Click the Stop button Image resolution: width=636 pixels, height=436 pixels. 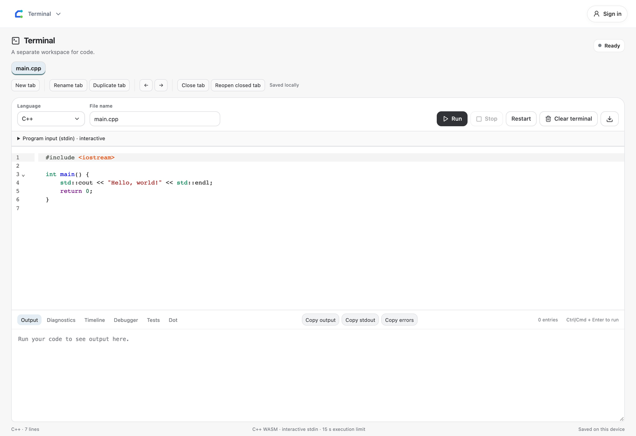(487, 119)
